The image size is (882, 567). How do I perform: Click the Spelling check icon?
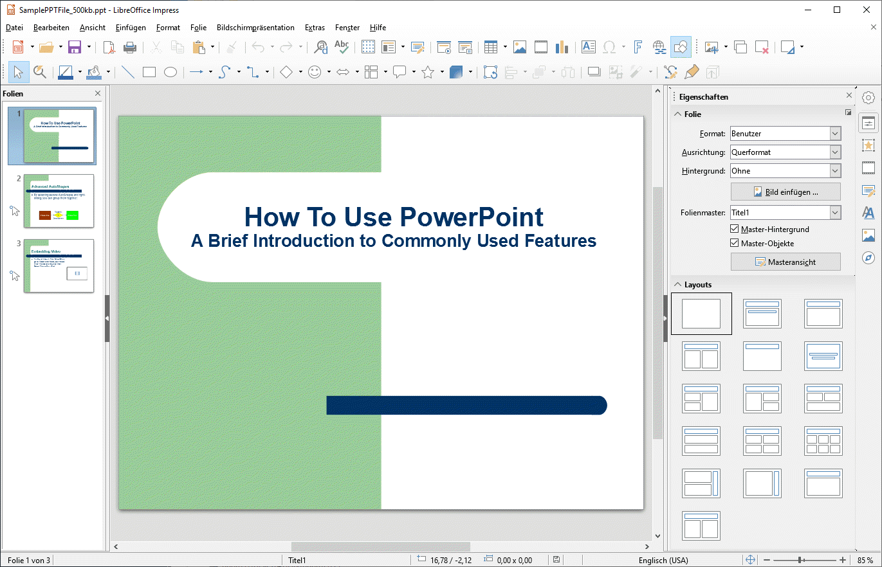[x=342, y=47]
